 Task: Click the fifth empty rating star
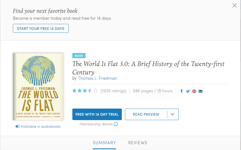(96, 91)
